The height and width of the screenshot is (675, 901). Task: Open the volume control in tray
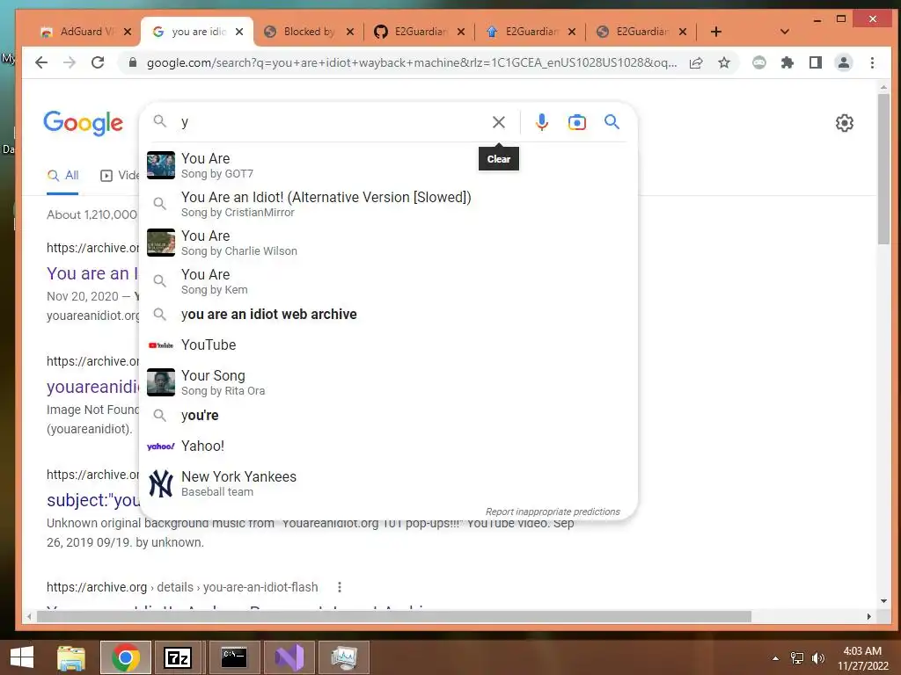[818, 658]
